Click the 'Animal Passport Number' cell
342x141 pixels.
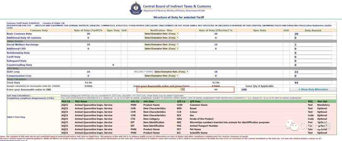click(x=204, y=126)
